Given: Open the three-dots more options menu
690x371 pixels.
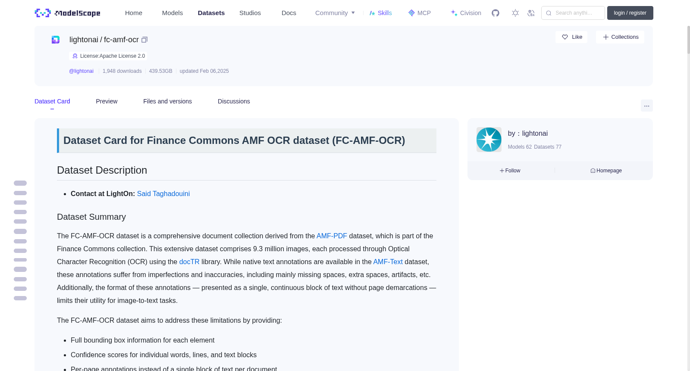Looking at the screenshot, I should point(647,106).
